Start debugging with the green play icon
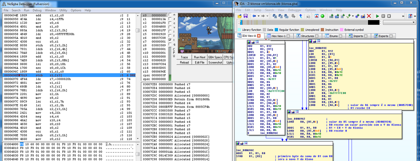Viewport: 420px width, 161px height. (378, 16)
